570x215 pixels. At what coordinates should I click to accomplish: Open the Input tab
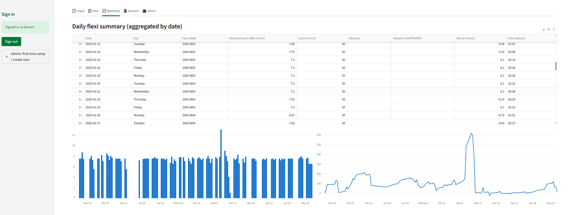(x=78, y=11)
